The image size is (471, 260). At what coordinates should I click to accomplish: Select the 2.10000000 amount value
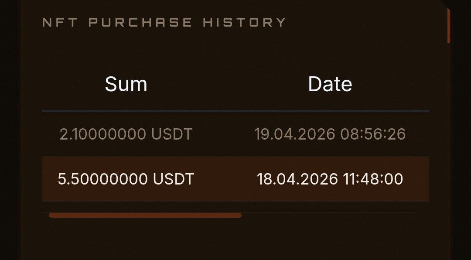click(103, 134)
